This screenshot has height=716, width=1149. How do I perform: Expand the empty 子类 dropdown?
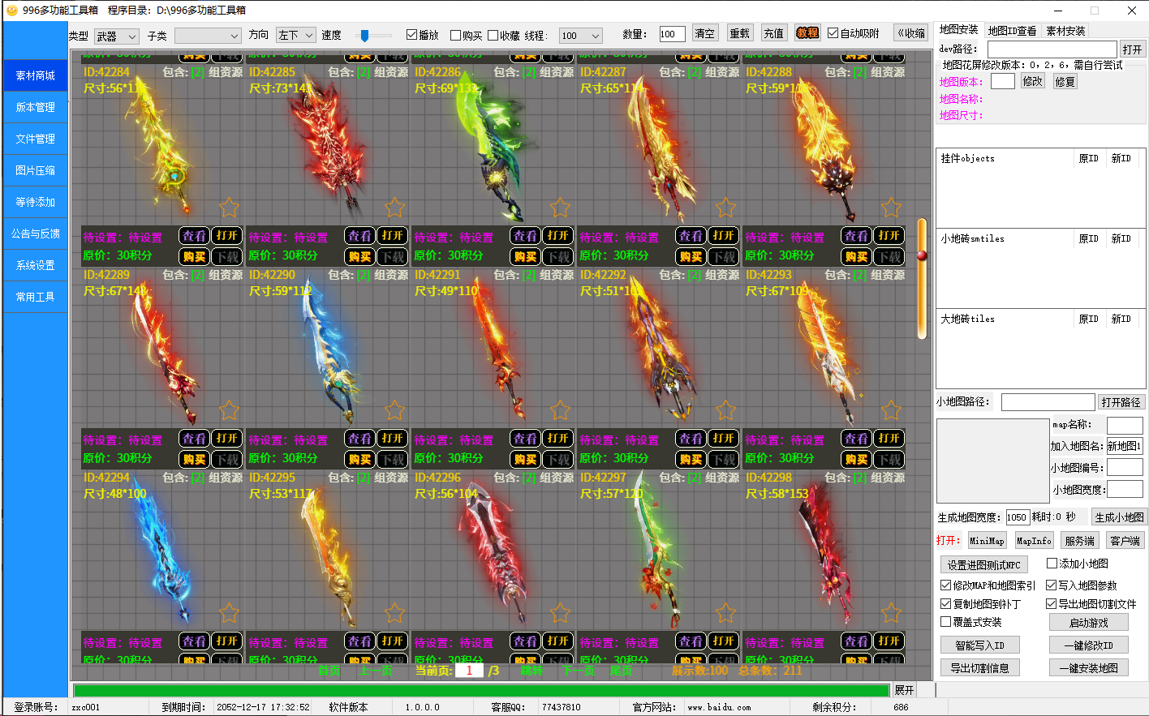click(x=208, y=36)
